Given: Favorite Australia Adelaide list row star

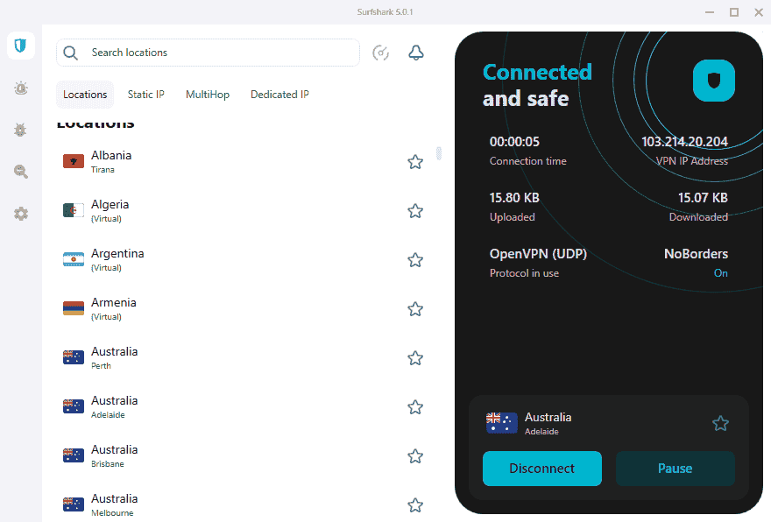Looking at the screenshot, I should click(x=415, y=407).
